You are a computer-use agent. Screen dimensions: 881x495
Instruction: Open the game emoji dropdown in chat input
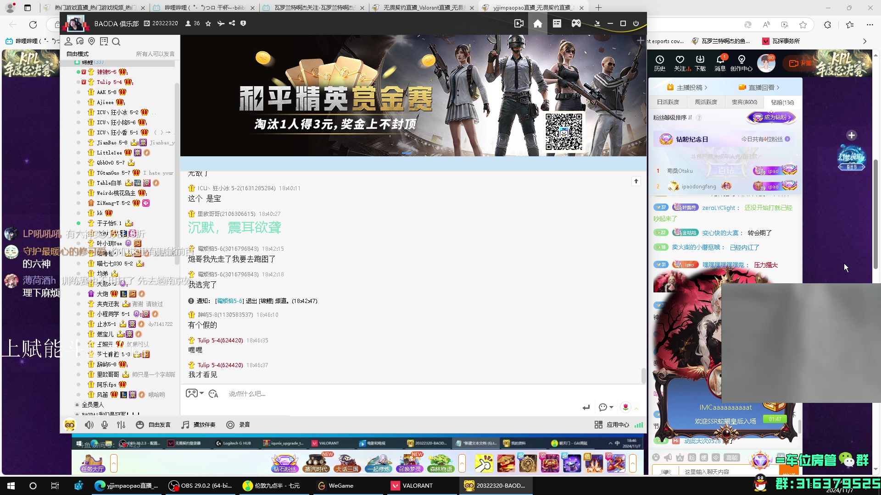195,393
